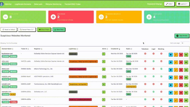Click cloud upload icon for dema.com
190x107 pixels.
click(186, 70)
